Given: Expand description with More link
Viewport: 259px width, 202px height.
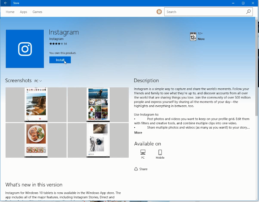Looking at the screenshot, I should pyautogui.click(x=138, y=133).
